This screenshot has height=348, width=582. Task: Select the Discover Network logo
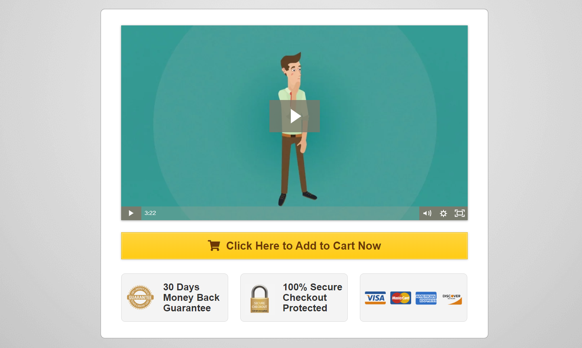(x=452, y=299)
